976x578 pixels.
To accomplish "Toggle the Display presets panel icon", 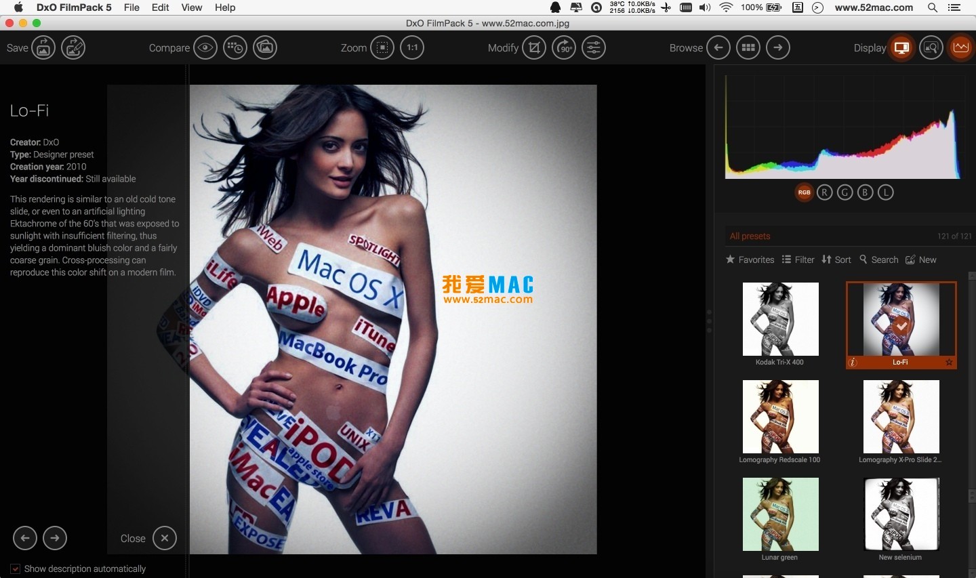I will tap(901, 47).
